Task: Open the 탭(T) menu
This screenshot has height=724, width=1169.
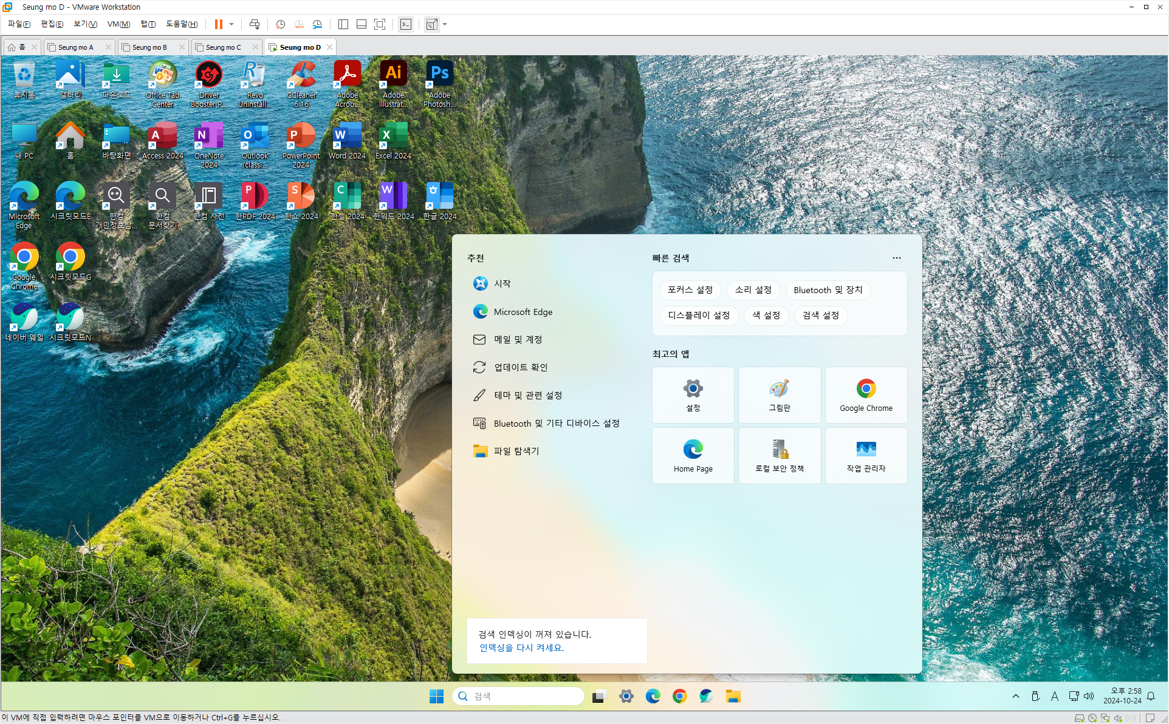Action: 148,24
